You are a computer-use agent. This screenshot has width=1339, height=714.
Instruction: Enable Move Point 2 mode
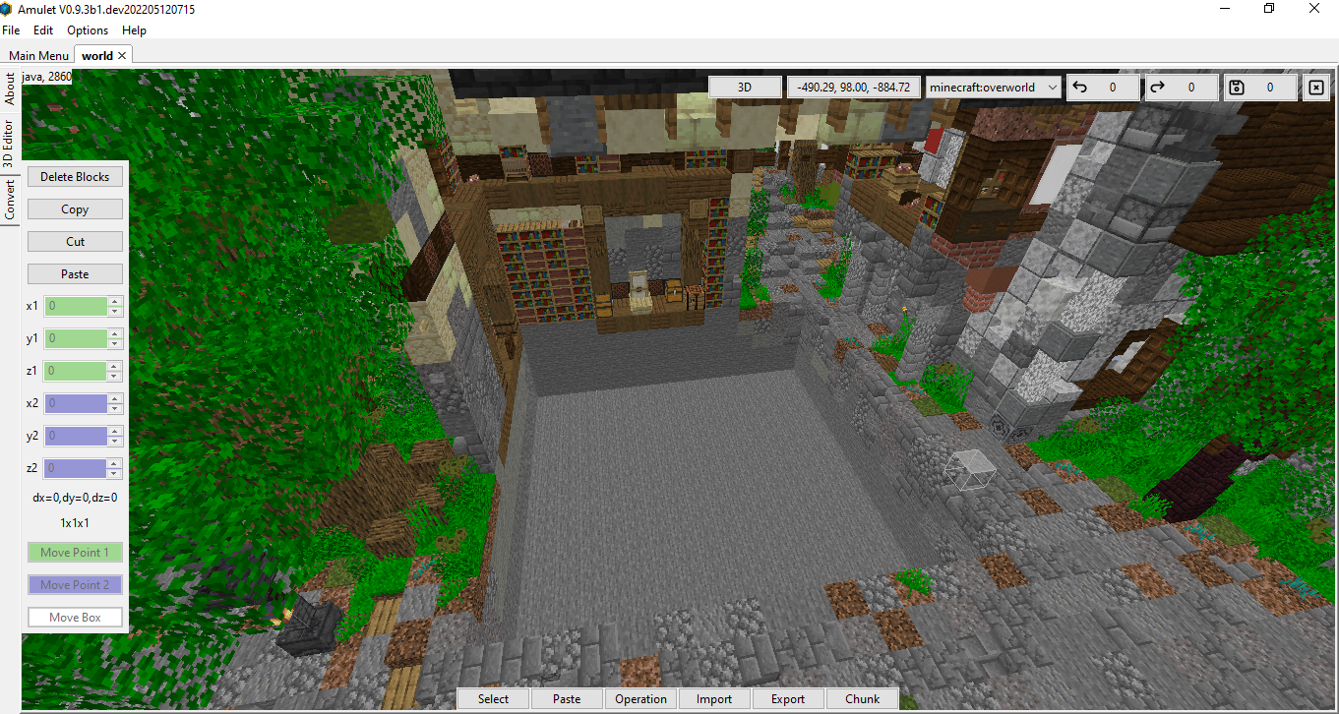click(x=75, y=584)
